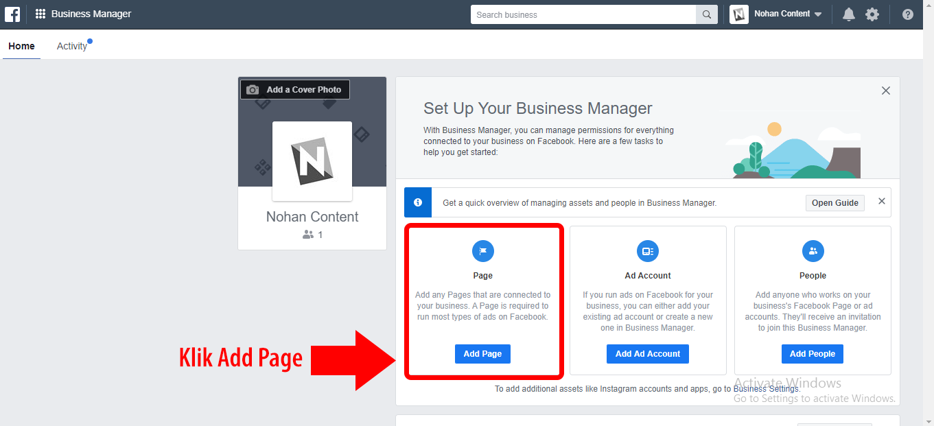The height and width of the screenshot is (426, 934).
Task: Open the Business Settings link
Action: click(766, 389)
